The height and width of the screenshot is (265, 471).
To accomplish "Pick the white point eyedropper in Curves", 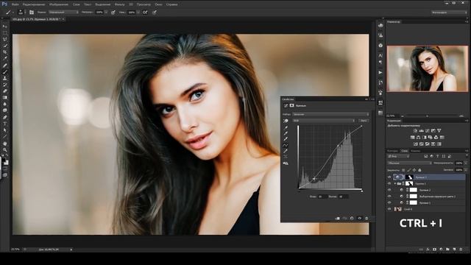I will [286, 139].
